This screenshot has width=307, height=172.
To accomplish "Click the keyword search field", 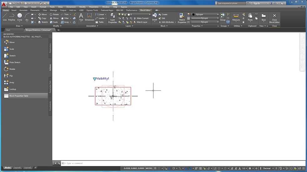I will pyautogui.click(x=231, y=3).
